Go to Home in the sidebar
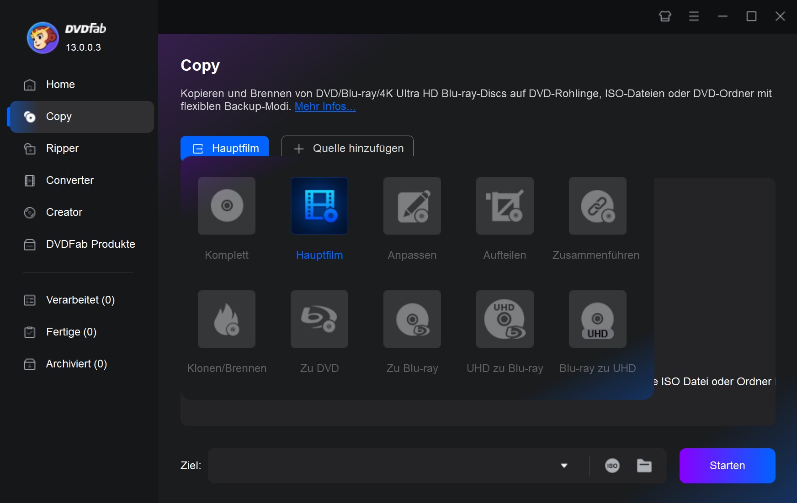 [82, 84]
